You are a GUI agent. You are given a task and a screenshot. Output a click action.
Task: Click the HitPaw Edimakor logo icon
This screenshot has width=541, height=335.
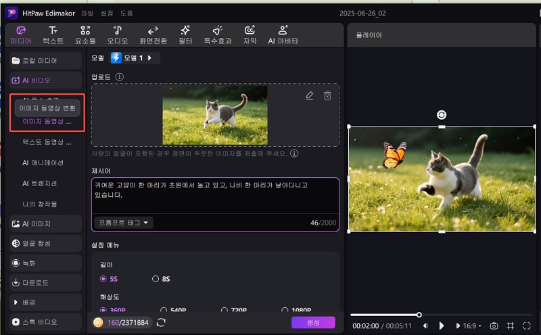[x=11, y=13]
